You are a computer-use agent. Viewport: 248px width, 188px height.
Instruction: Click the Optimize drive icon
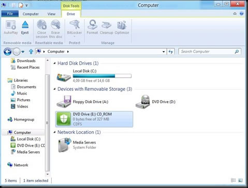122,27
